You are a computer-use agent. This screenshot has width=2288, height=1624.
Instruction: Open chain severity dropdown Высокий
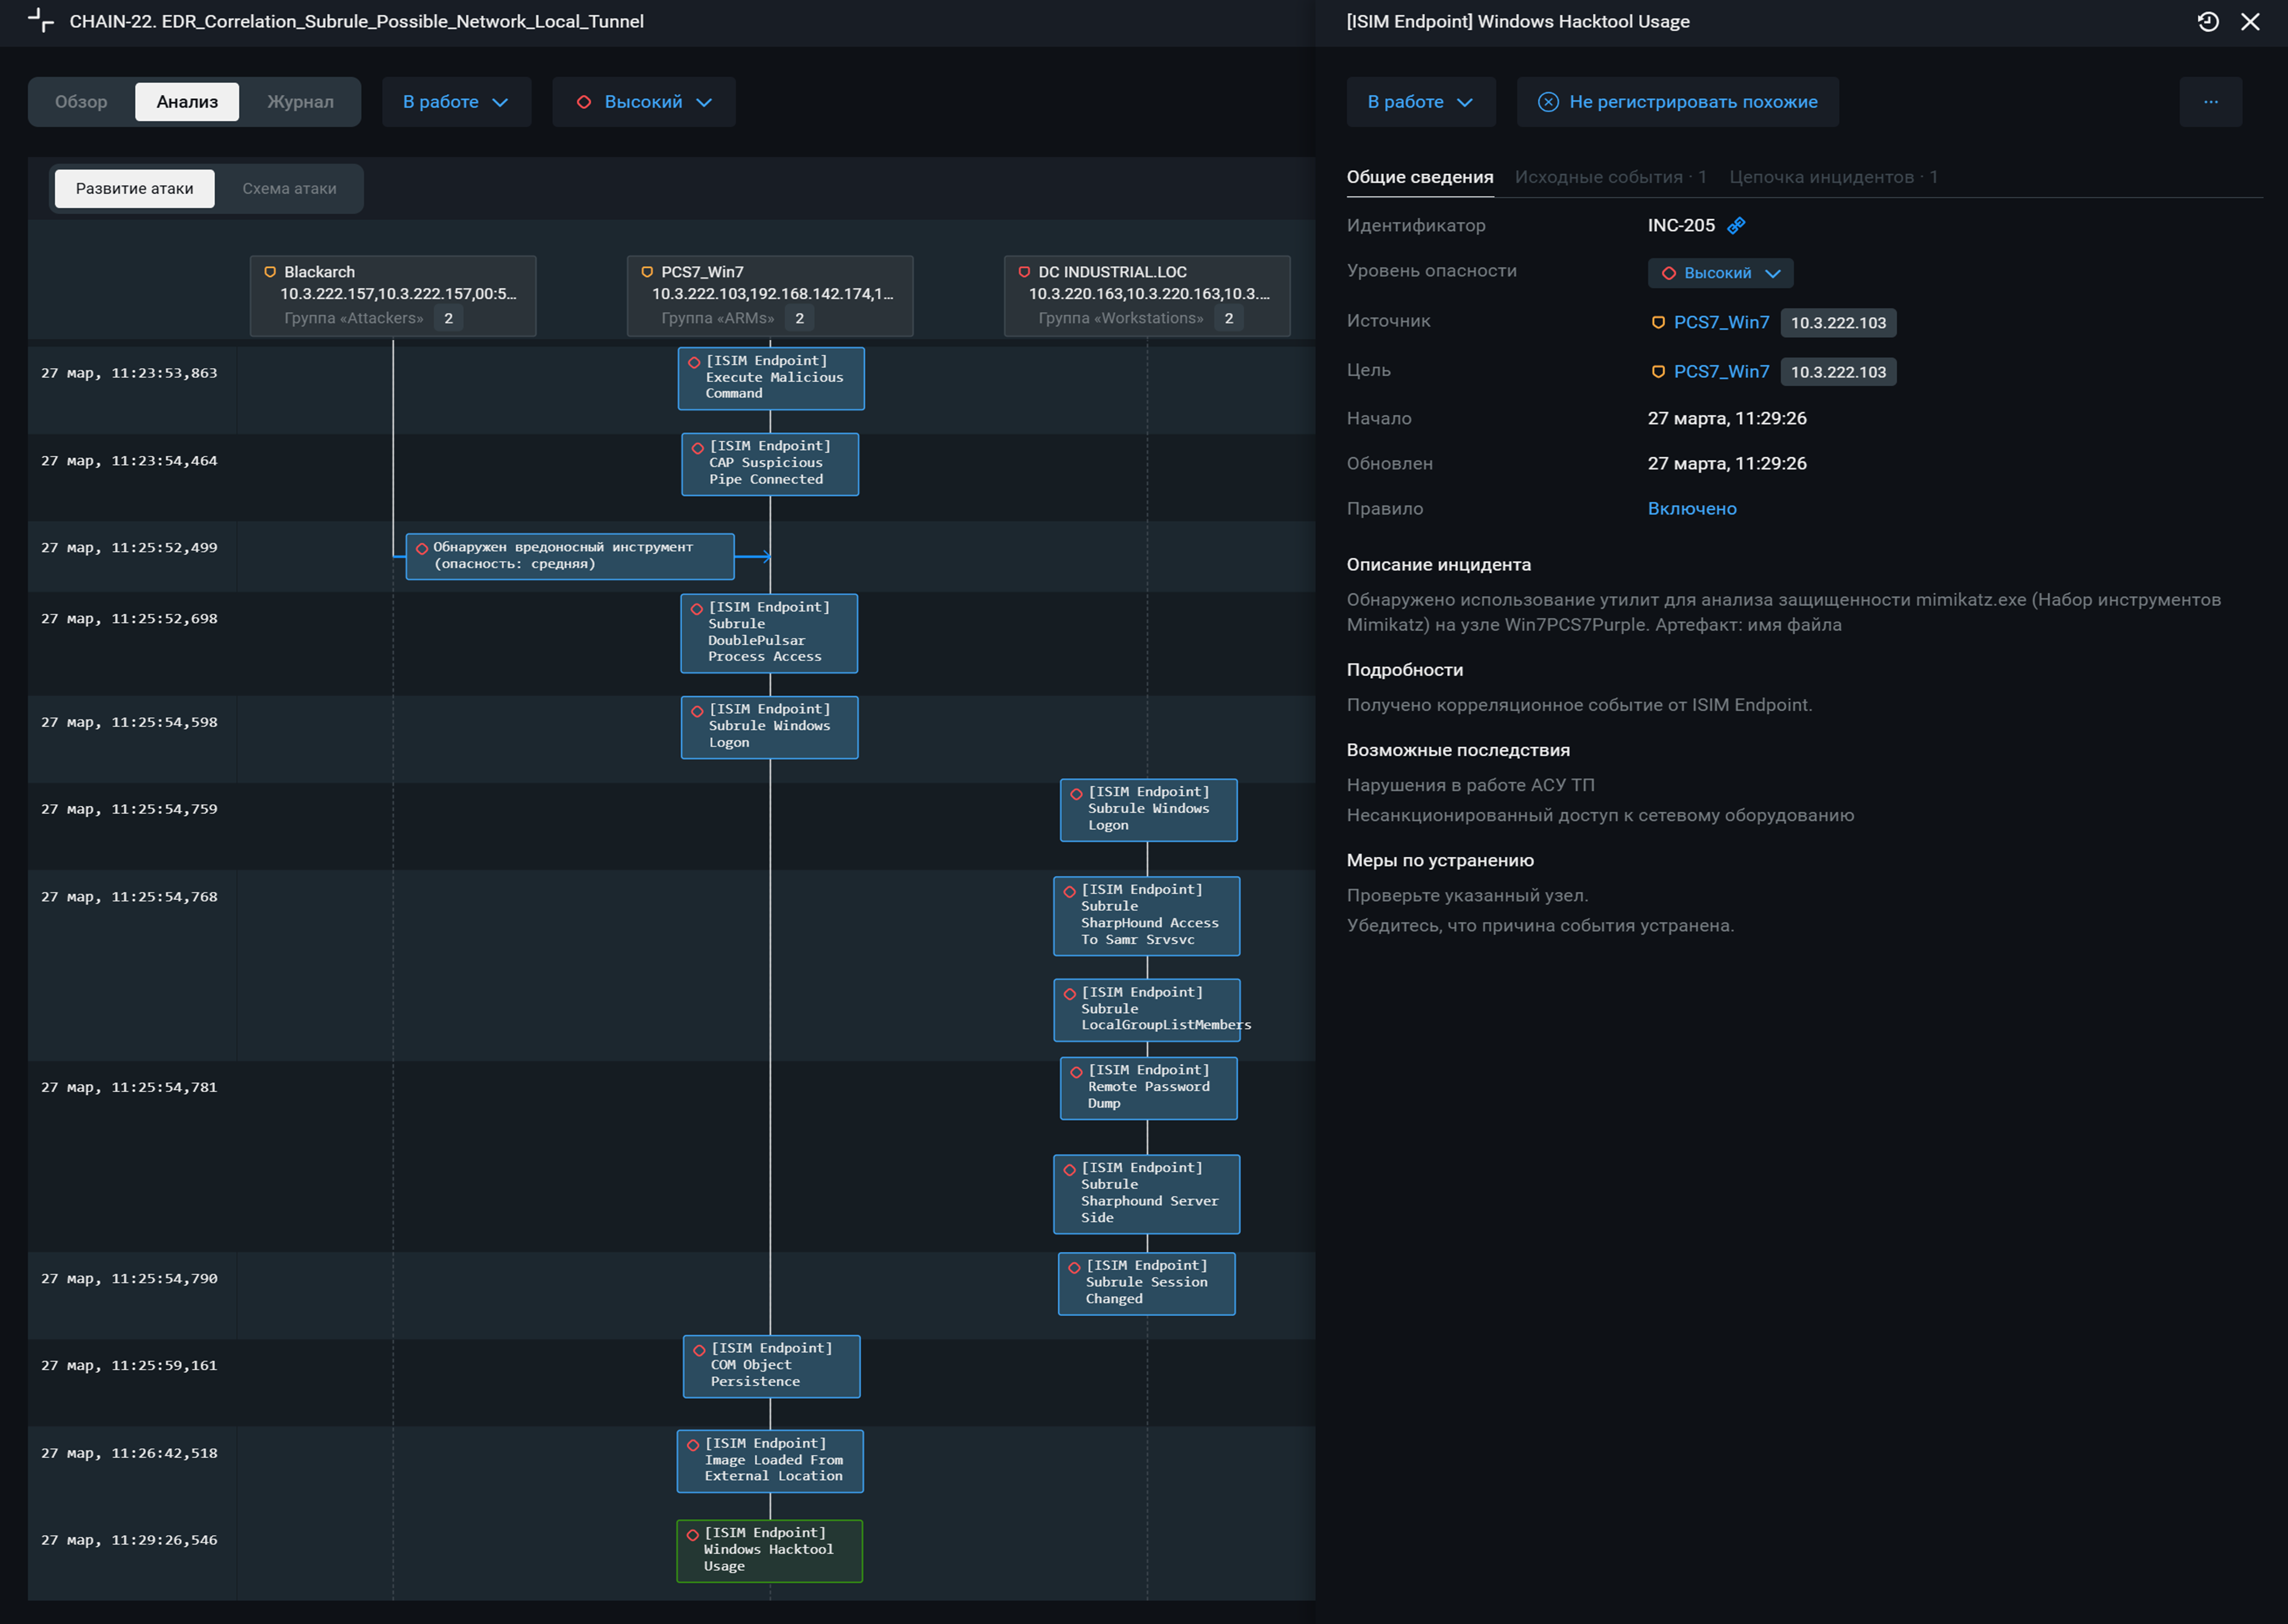[643, 102]
